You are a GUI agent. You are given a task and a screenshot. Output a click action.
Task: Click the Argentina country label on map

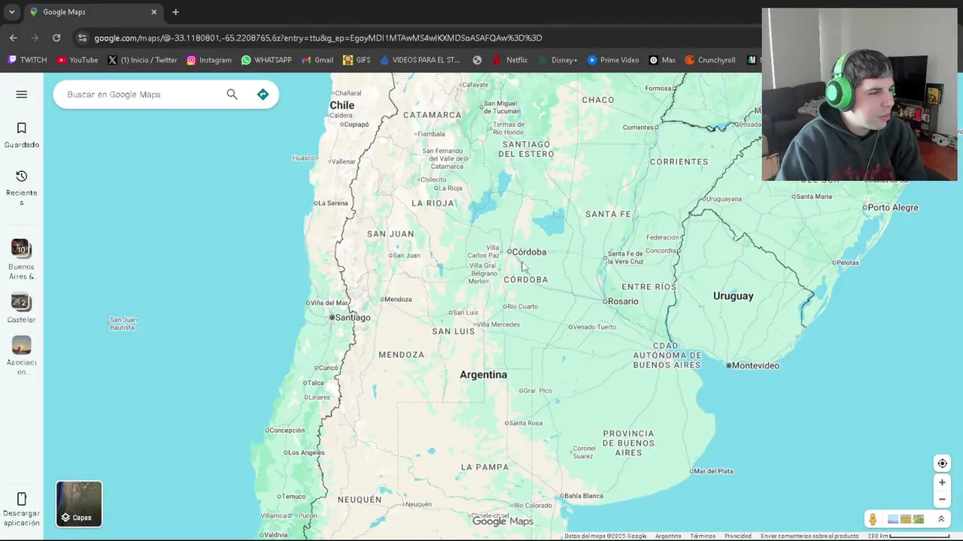(x=483, y=375)
